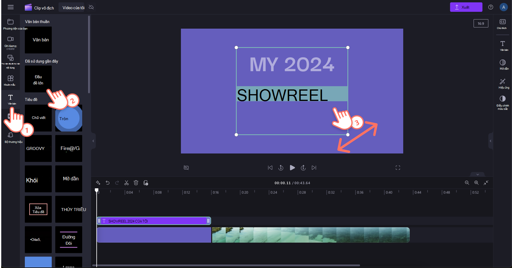The width and height of the screenshot is (512, 268).
Task: Zoom out of the timeline
Action: pyautogui.click(x=467, y=183)
